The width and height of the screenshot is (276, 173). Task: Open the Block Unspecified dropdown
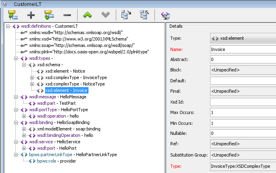[243, 70]
